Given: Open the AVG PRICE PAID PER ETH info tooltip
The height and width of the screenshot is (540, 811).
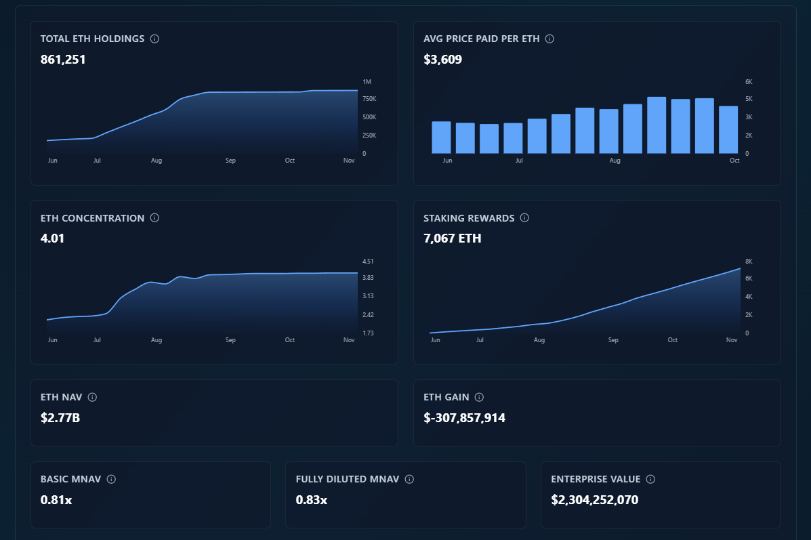Looking at the screenshot, I should click(549, 39).
